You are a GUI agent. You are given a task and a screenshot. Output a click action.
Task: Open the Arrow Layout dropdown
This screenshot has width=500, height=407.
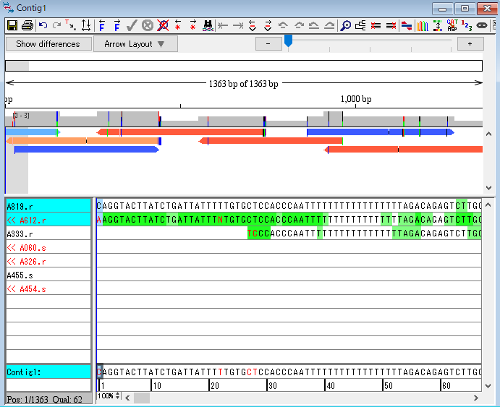tap(135, 43)
